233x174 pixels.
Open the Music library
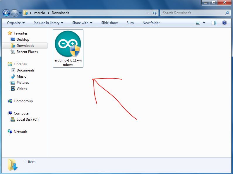[21, 76]
